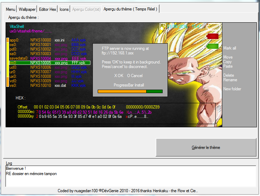
Task: Select the savedata0: folder entry
Action: click(19, 58)
